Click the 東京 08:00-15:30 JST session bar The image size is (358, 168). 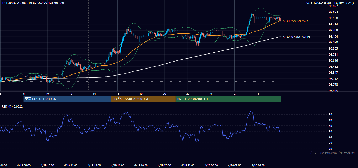pos(68,99)
